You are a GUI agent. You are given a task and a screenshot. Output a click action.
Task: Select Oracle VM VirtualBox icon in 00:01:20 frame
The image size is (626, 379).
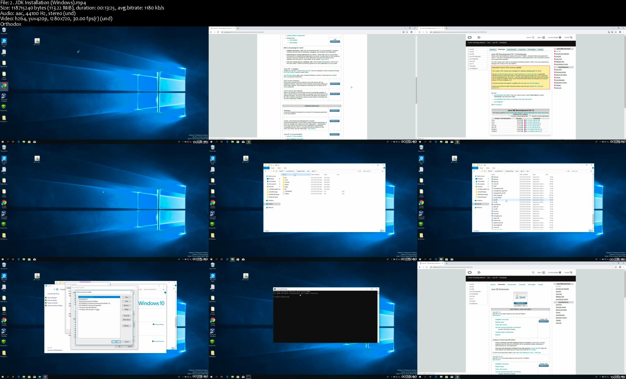pyautogui.click(x=4, y=97)
